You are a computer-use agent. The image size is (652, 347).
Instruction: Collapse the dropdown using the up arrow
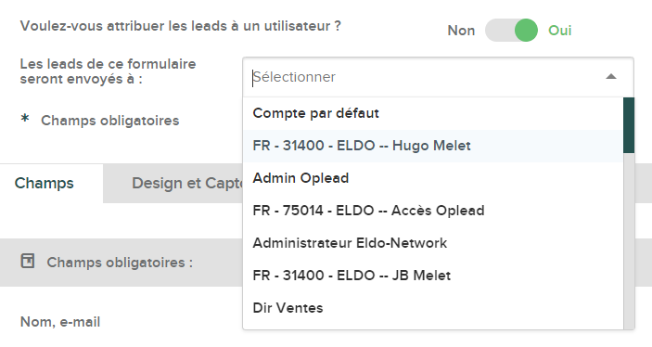(611, 77)
